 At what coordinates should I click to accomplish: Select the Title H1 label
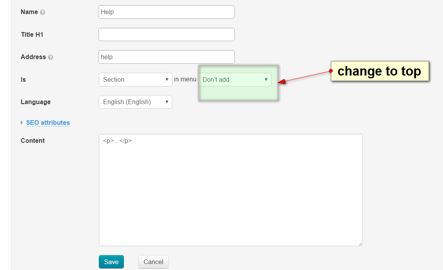pos(32,34)
